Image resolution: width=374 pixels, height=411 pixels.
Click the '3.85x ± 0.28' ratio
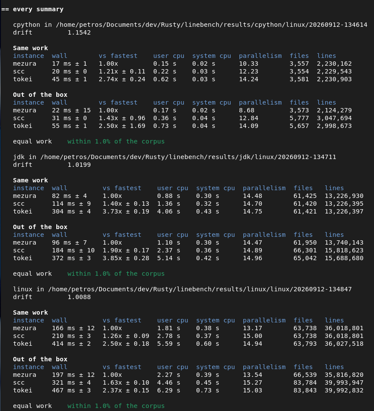[x=126, y=258]
